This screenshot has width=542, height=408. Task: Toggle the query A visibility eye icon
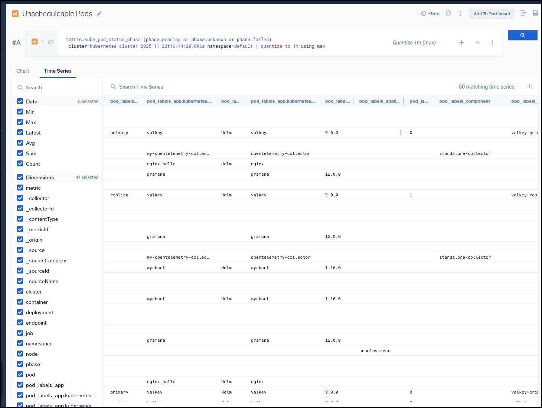click(477, 43)
